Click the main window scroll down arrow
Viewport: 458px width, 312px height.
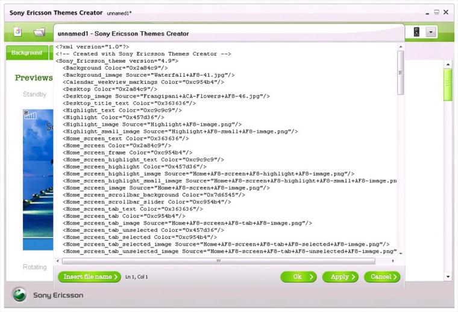pos(448,276)
